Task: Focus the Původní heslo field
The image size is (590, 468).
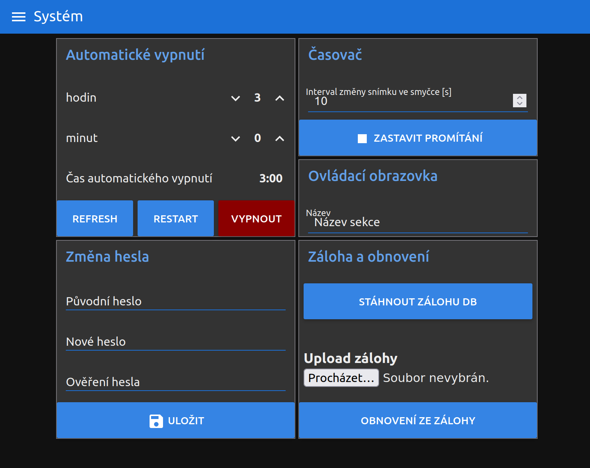Action: (x=176, y=301)
